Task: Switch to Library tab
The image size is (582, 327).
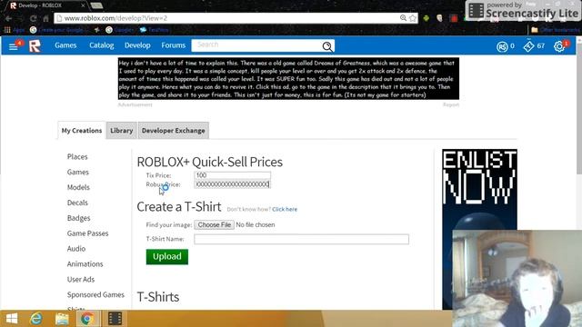Action: click(121, 131)
